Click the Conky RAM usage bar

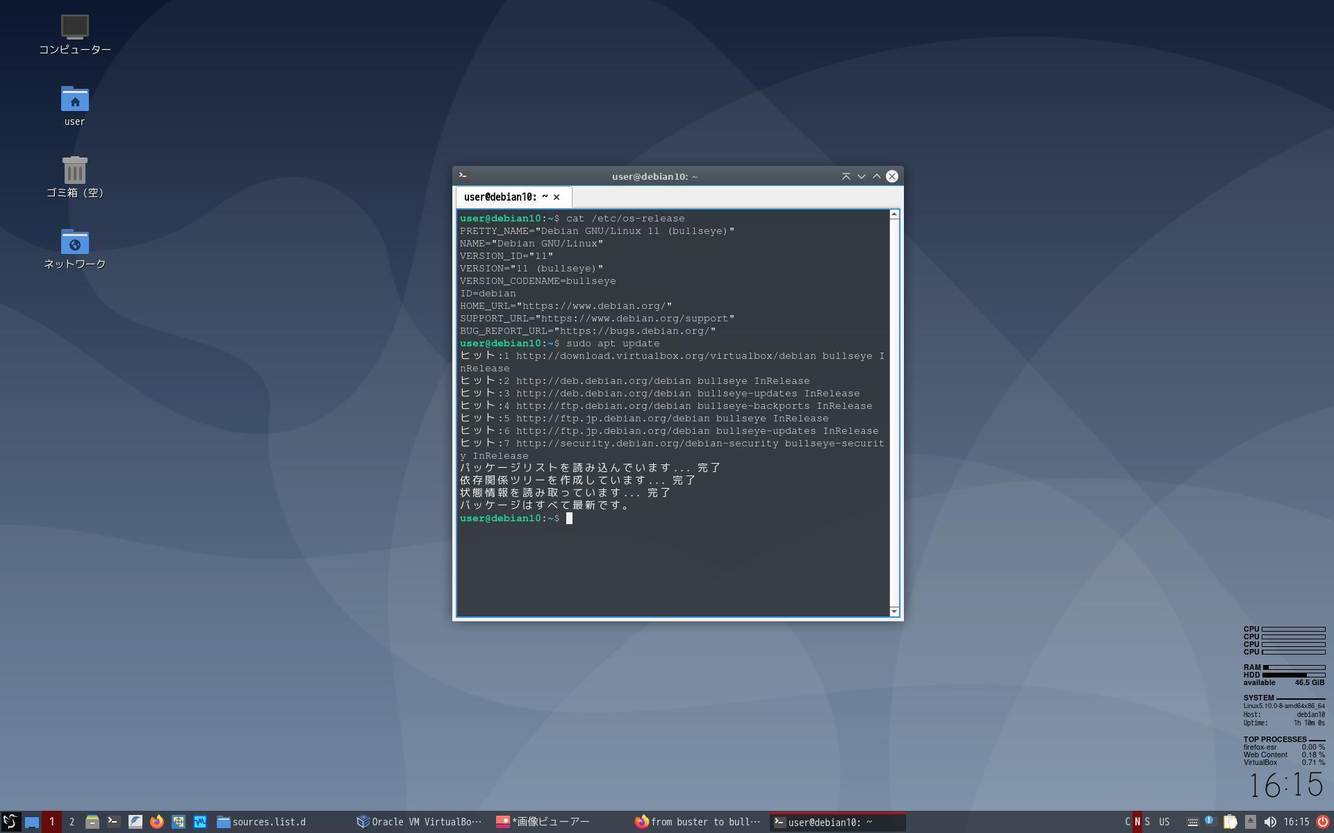point(1294,667)
